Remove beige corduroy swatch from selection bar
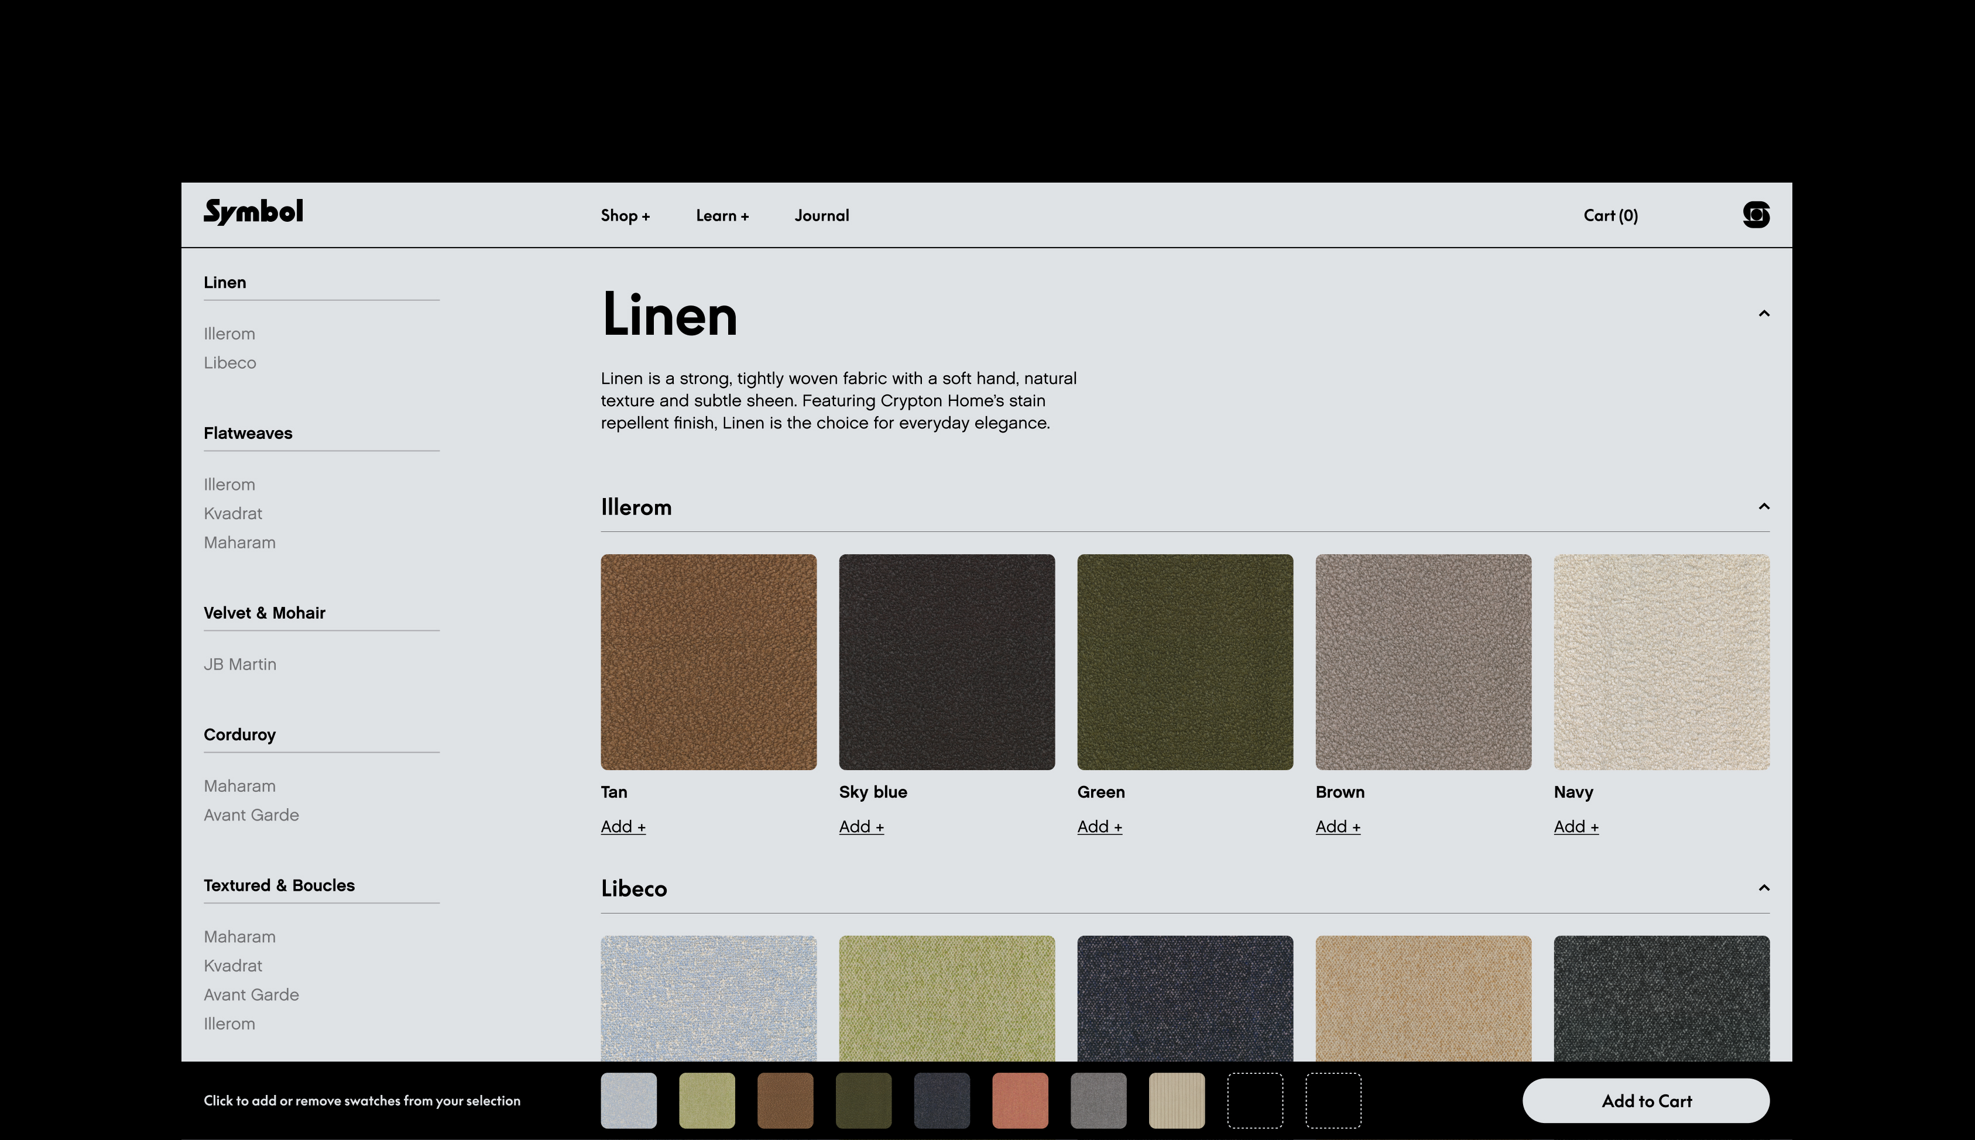The image size is (1975, 1140). (1176, 1100)
